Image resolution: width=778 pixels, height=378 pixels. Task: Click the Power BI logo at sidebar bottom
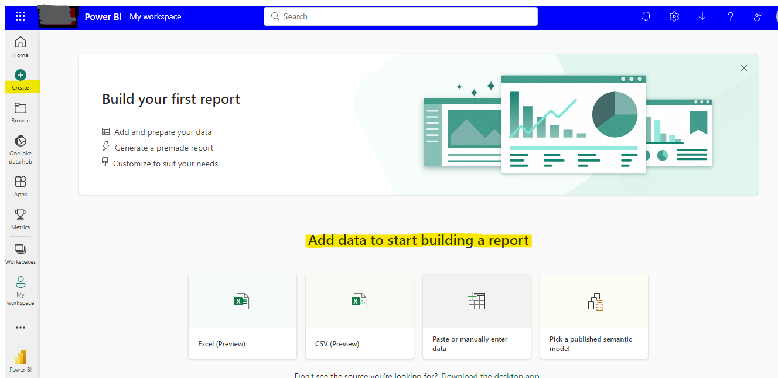(21, 357)
